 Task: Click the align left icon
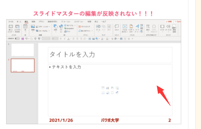(x=74, y=39)
